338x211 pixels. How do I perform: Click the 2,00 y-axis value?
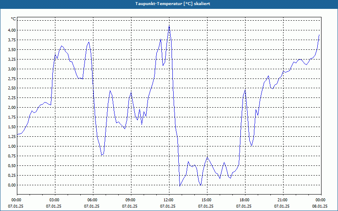[x=12, y=108]
